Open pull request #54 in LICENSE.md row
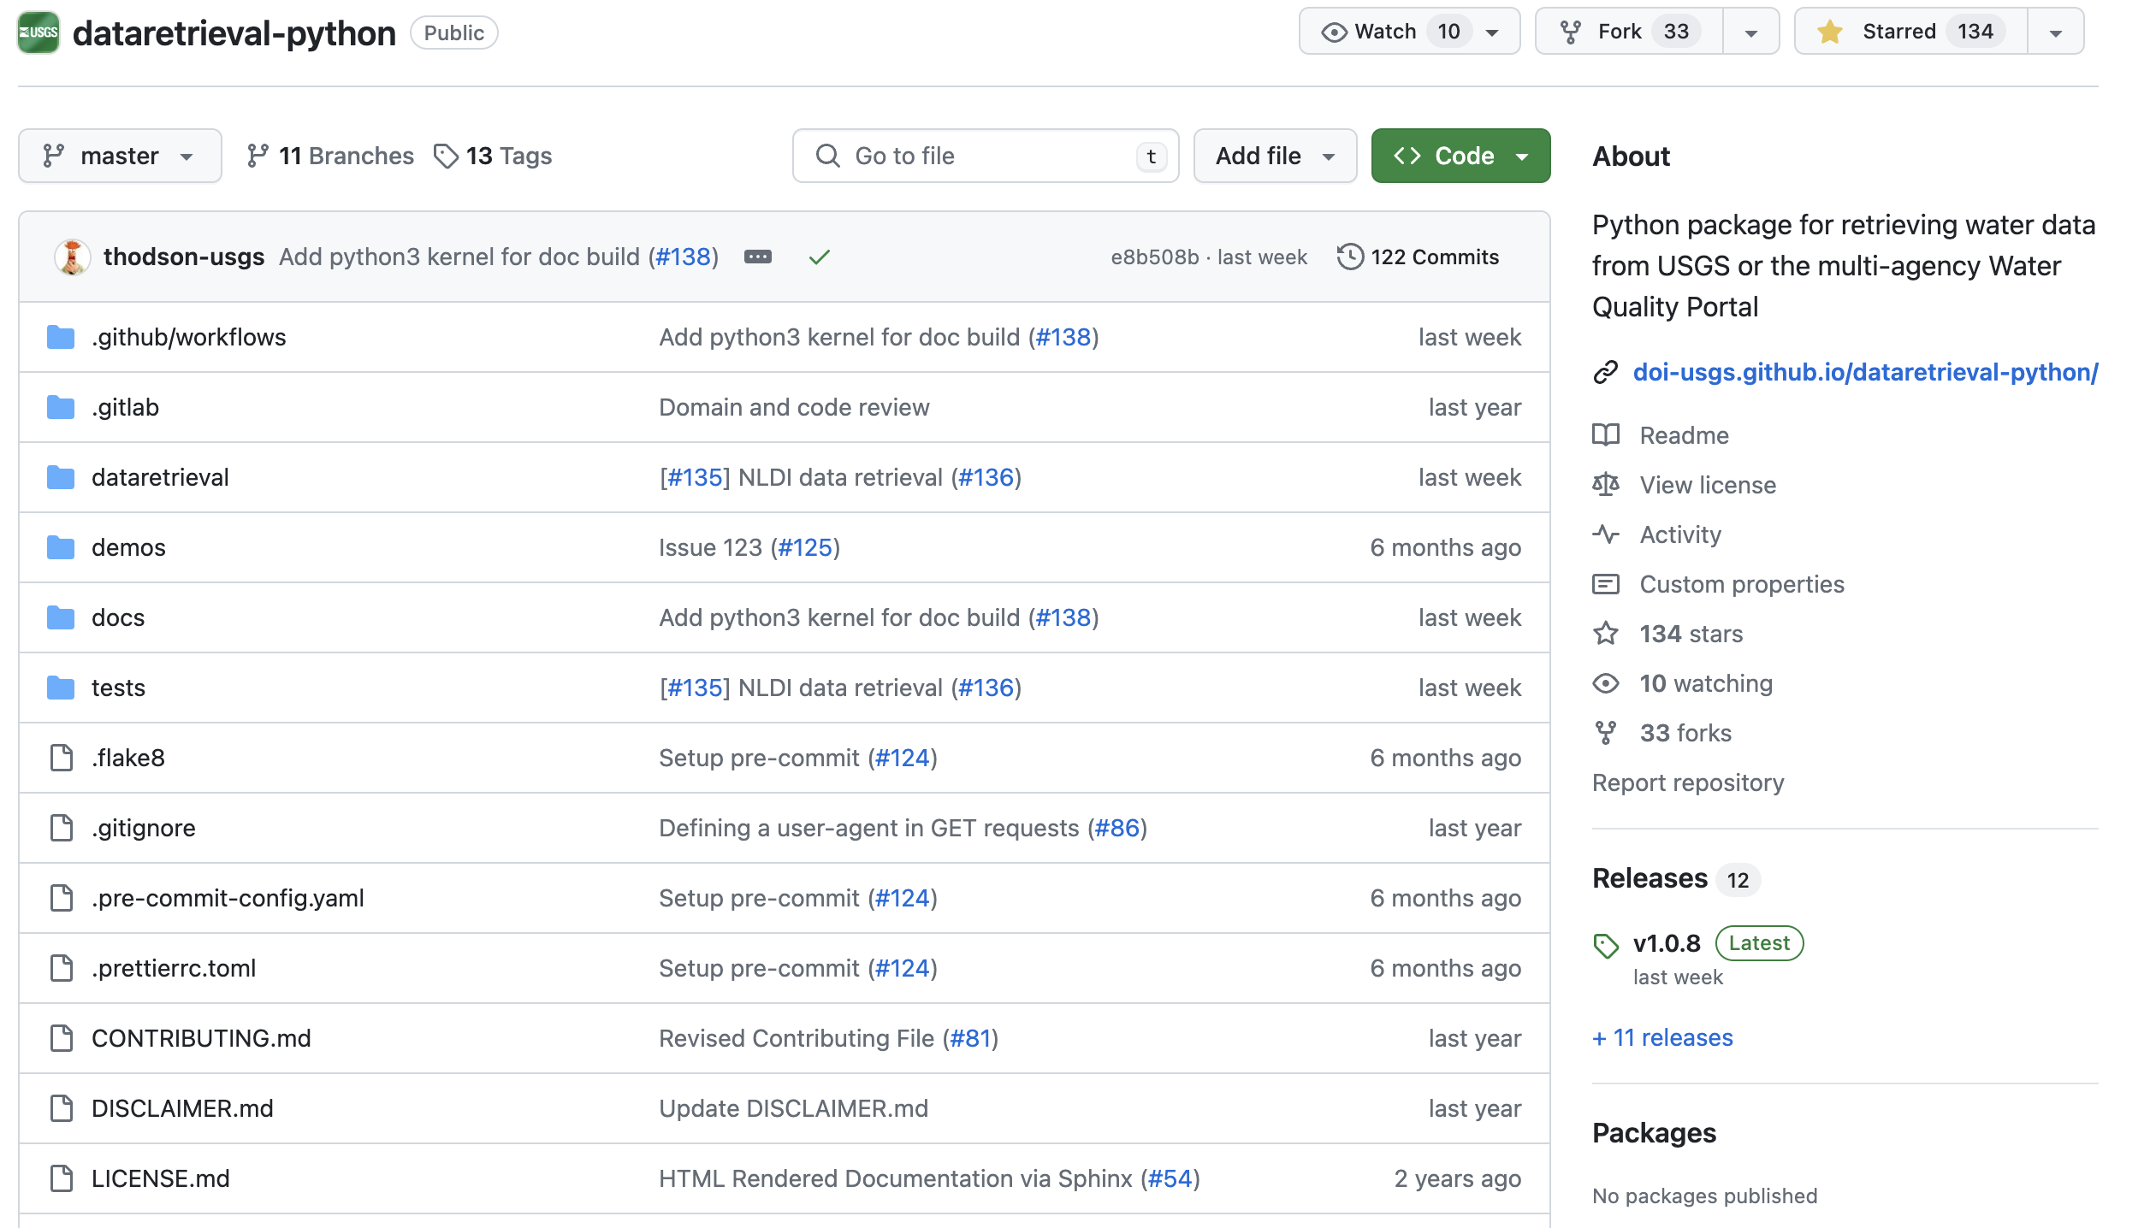This screenshot has width=2156, height=1228. (x=1170, y=1178)
